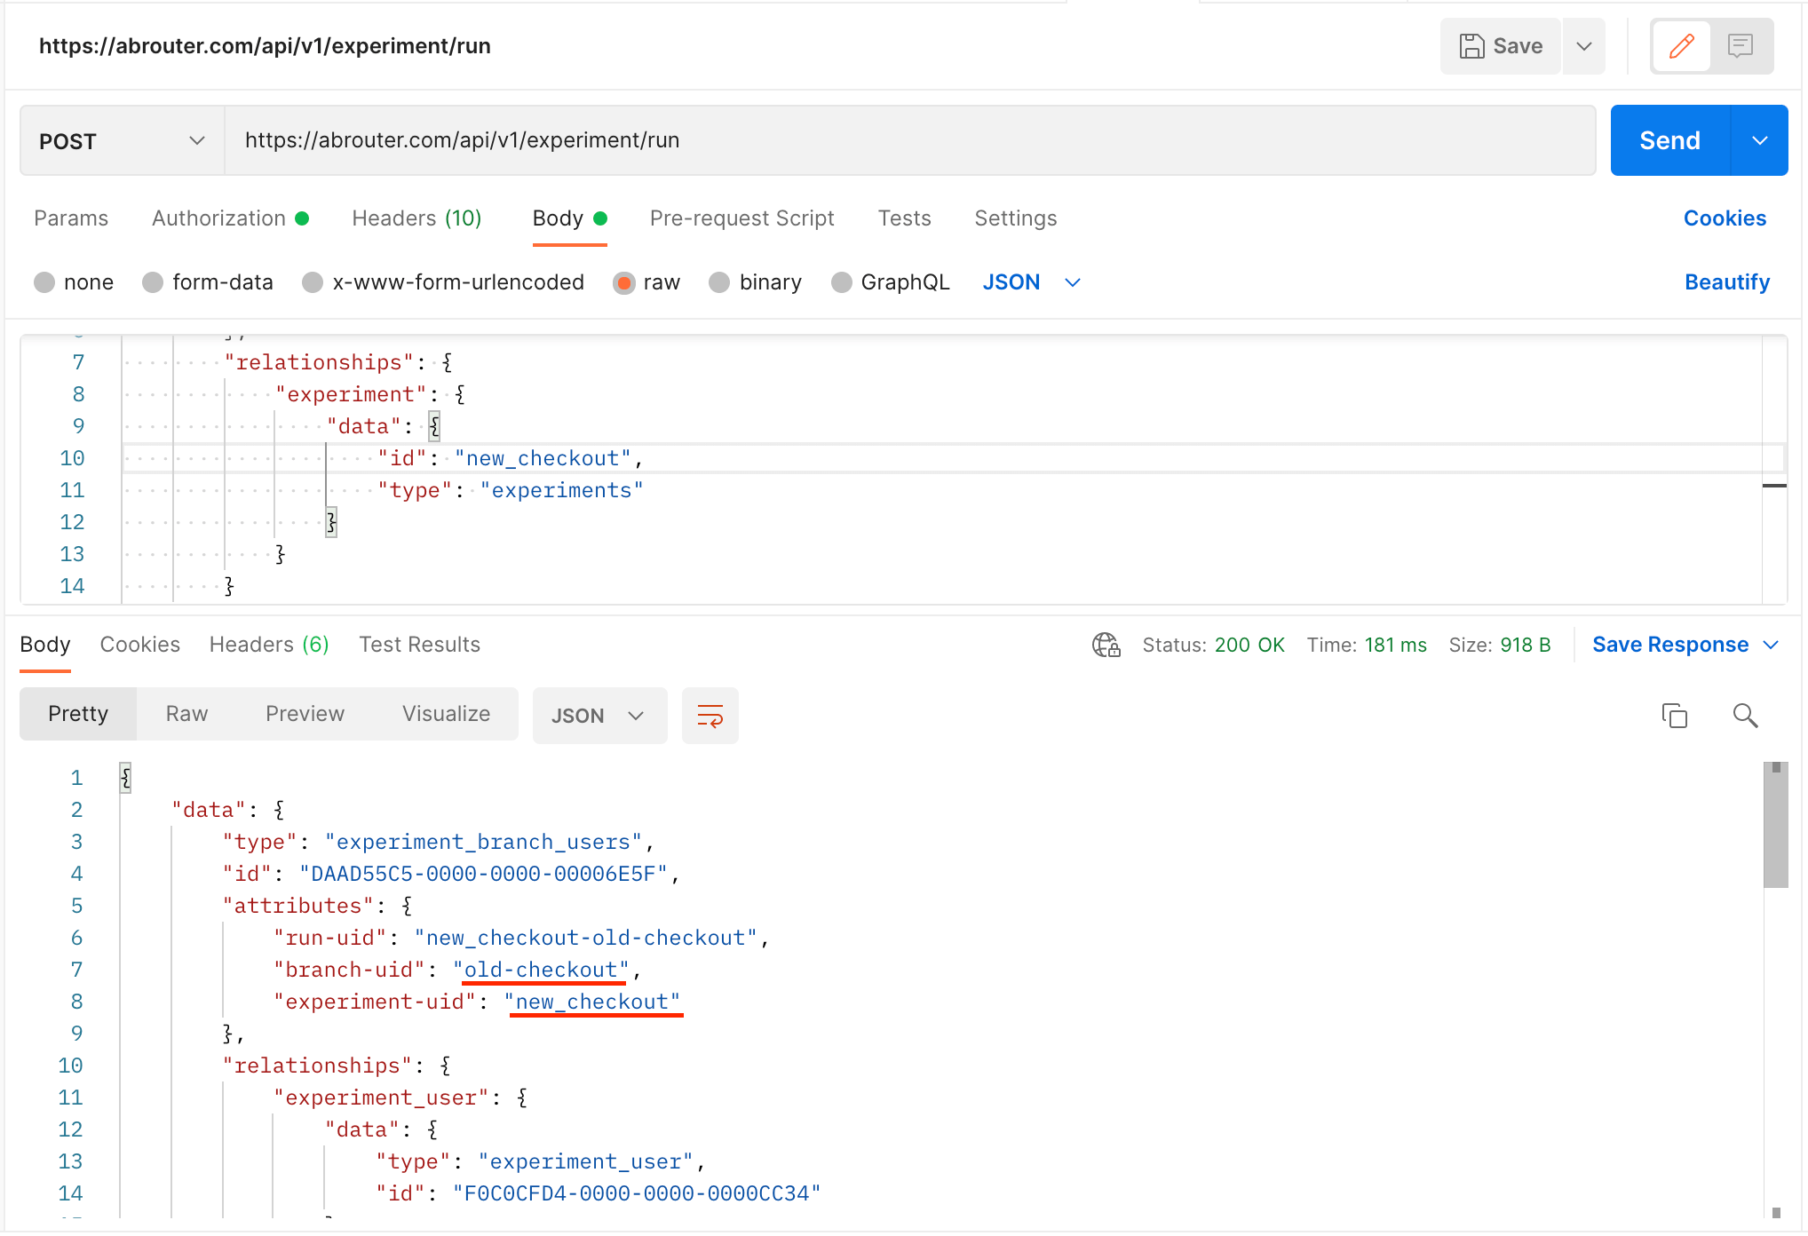1808x1236 pixels.
Task: Search the response with magnifier icon
Action: (1745, 716)
